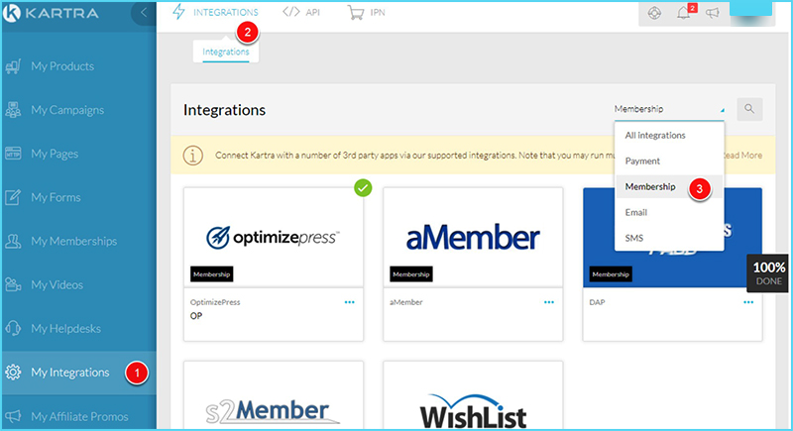
Task: Open the Membership filter dropdown
Action: click(668, 109)
